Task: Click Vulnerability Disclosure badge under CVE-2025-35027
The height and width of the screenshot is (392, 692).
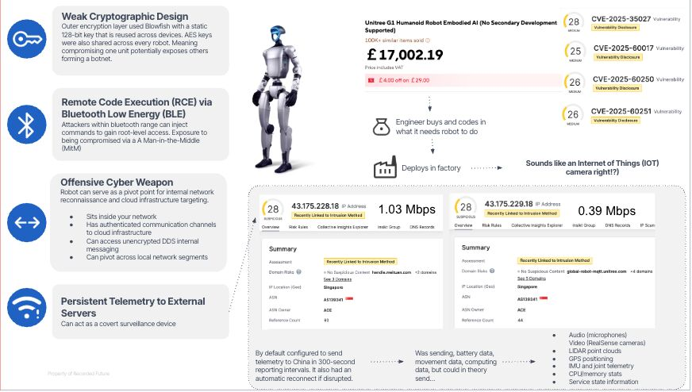Action: point(615,27)
